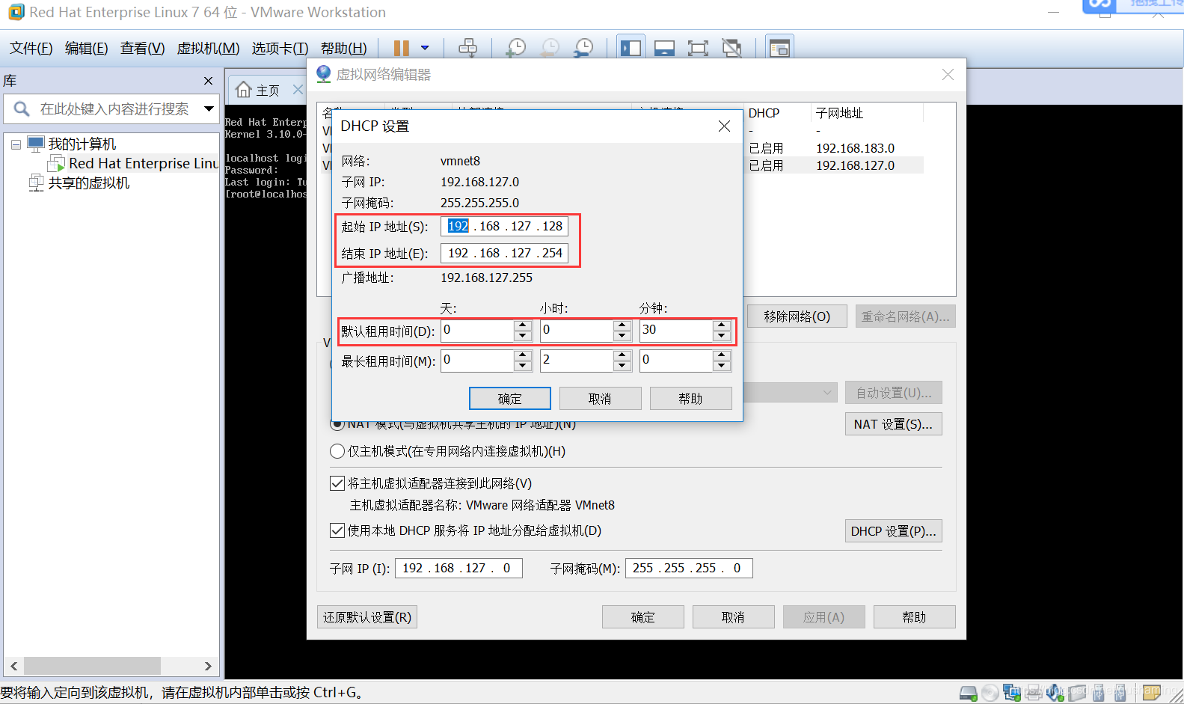Select Shared VMs tree item
The image size is (1184, 704).
pos(79,183)
